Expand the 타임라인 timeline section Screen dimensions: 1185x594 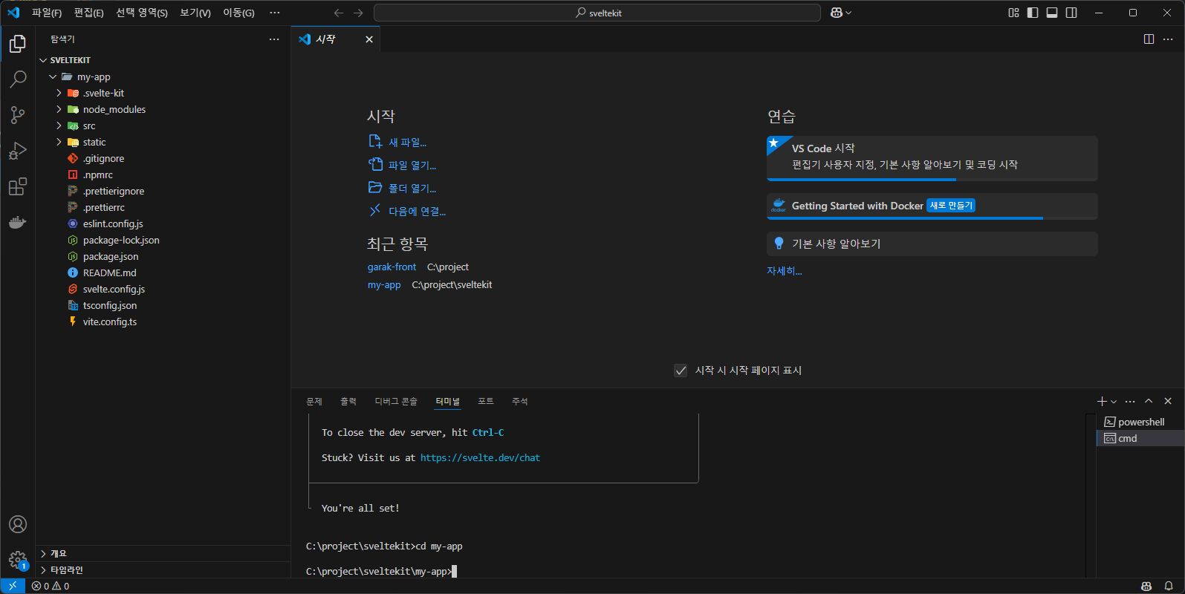pyautogui.click(x=163, y=569)
